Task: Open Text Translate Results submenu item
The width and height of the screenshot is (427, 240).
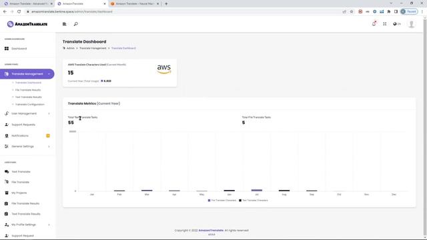Action: 28,97
